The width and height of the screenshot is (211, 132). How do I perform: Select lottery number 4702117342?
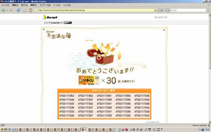click(x=85, y=104)
